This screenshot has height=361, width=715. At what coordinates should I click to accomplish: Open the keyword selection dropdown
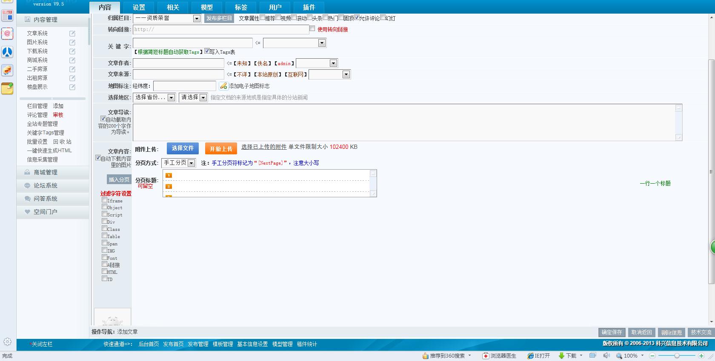(x=295, y=43)
